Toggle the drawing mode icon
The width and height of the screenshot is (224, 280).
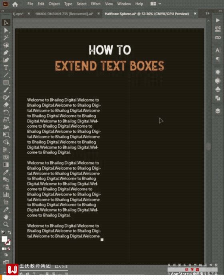[x=6, y=255]
